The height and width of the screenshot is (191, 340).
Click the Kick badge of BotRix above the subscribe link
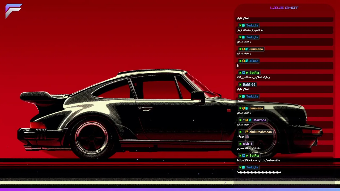(240, 156)
